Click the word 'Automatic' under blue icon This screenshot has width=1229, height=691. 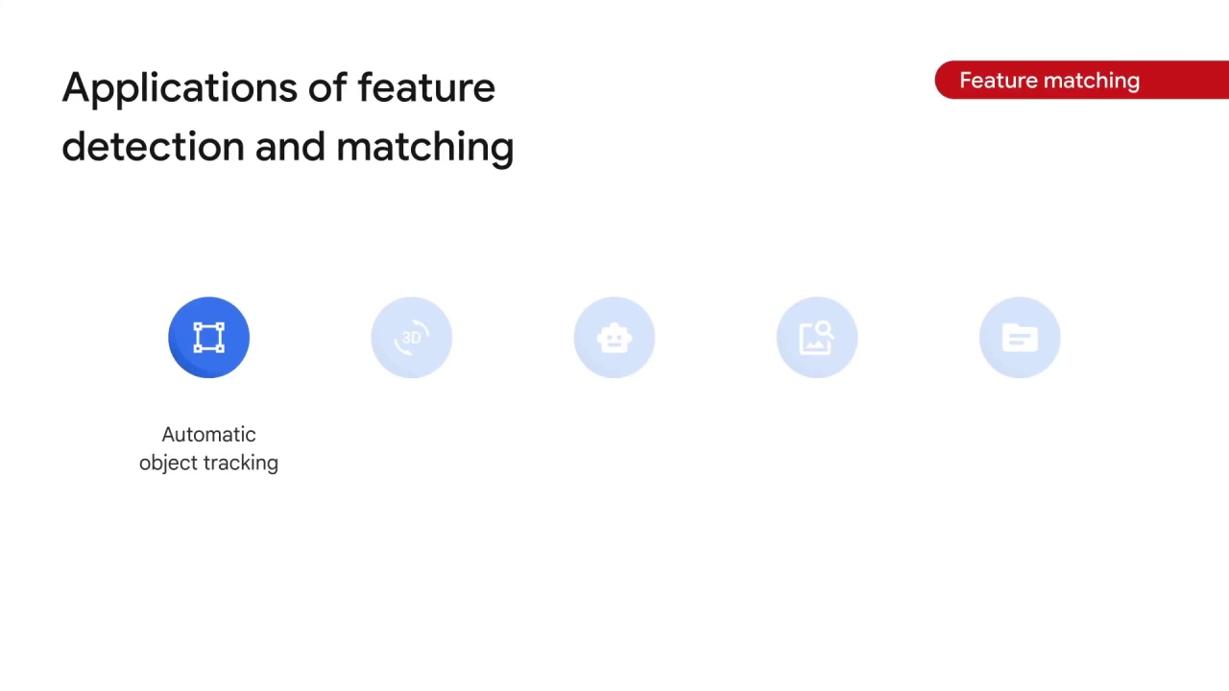pyautogui.click(x=208, y=435)
